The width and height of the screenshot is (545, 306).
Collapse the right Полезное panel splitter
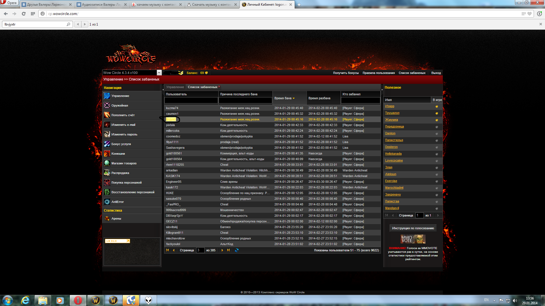pyautogui.click(x=382, y=90)
